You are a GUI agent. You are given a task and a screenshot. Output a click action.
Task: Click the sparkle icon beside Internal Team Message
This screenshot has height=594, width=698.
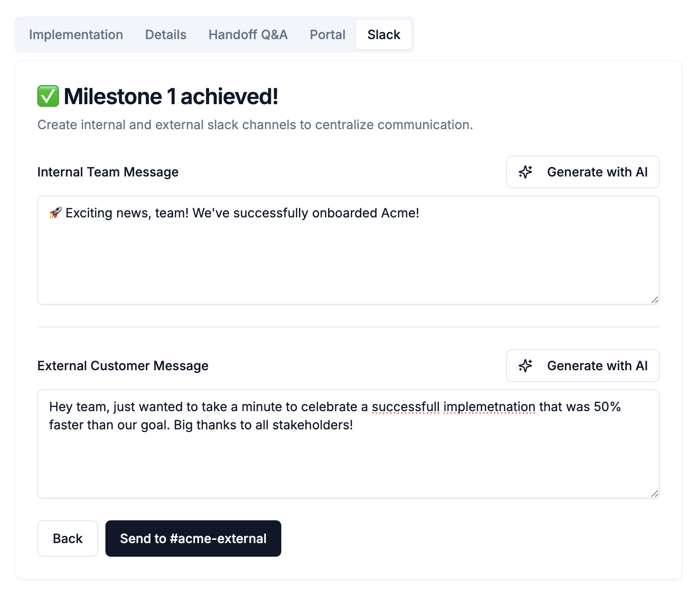pos(525,172)
